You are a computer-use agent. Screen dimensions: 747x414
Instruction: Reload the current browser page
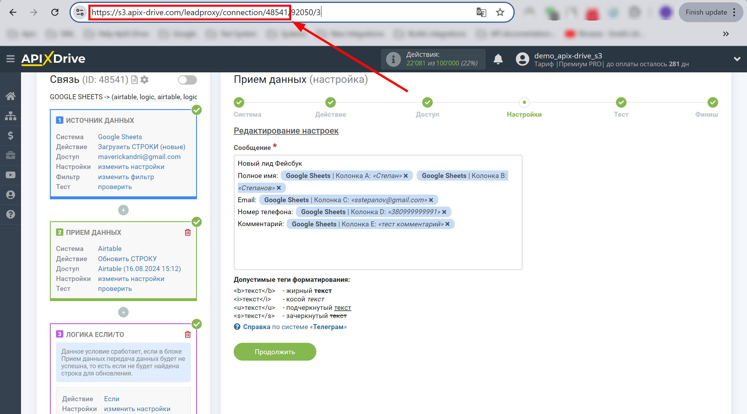point(55,12)
